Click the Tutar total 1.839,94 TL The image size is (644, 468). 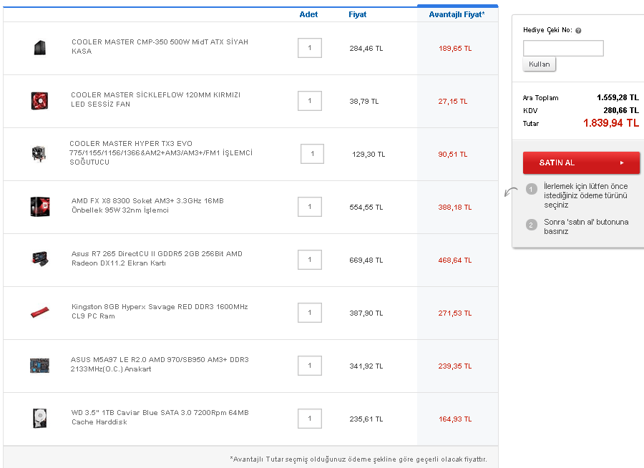pos(611,123)
